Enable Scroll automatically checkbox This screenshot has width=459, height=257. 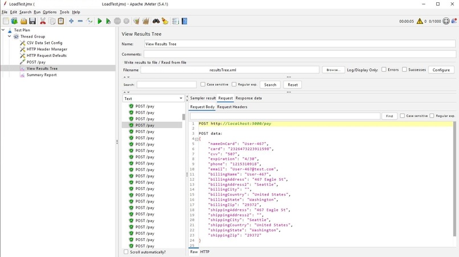coord(126,252)
